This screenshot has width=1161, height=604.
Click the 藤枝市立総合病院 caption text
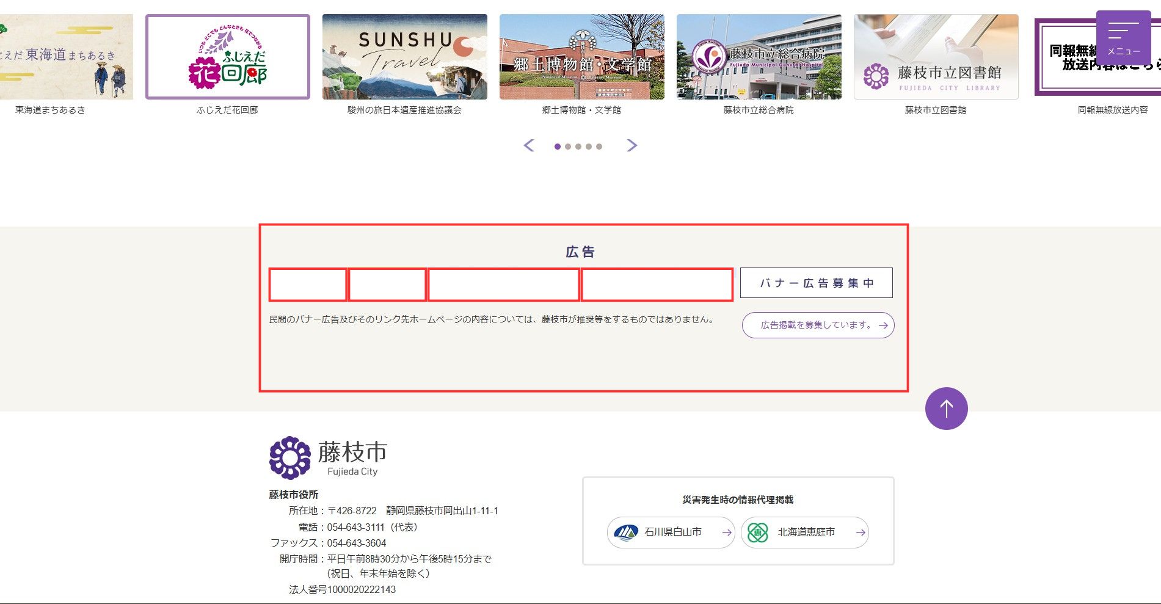pyautogui.click(x=759, y=110)
